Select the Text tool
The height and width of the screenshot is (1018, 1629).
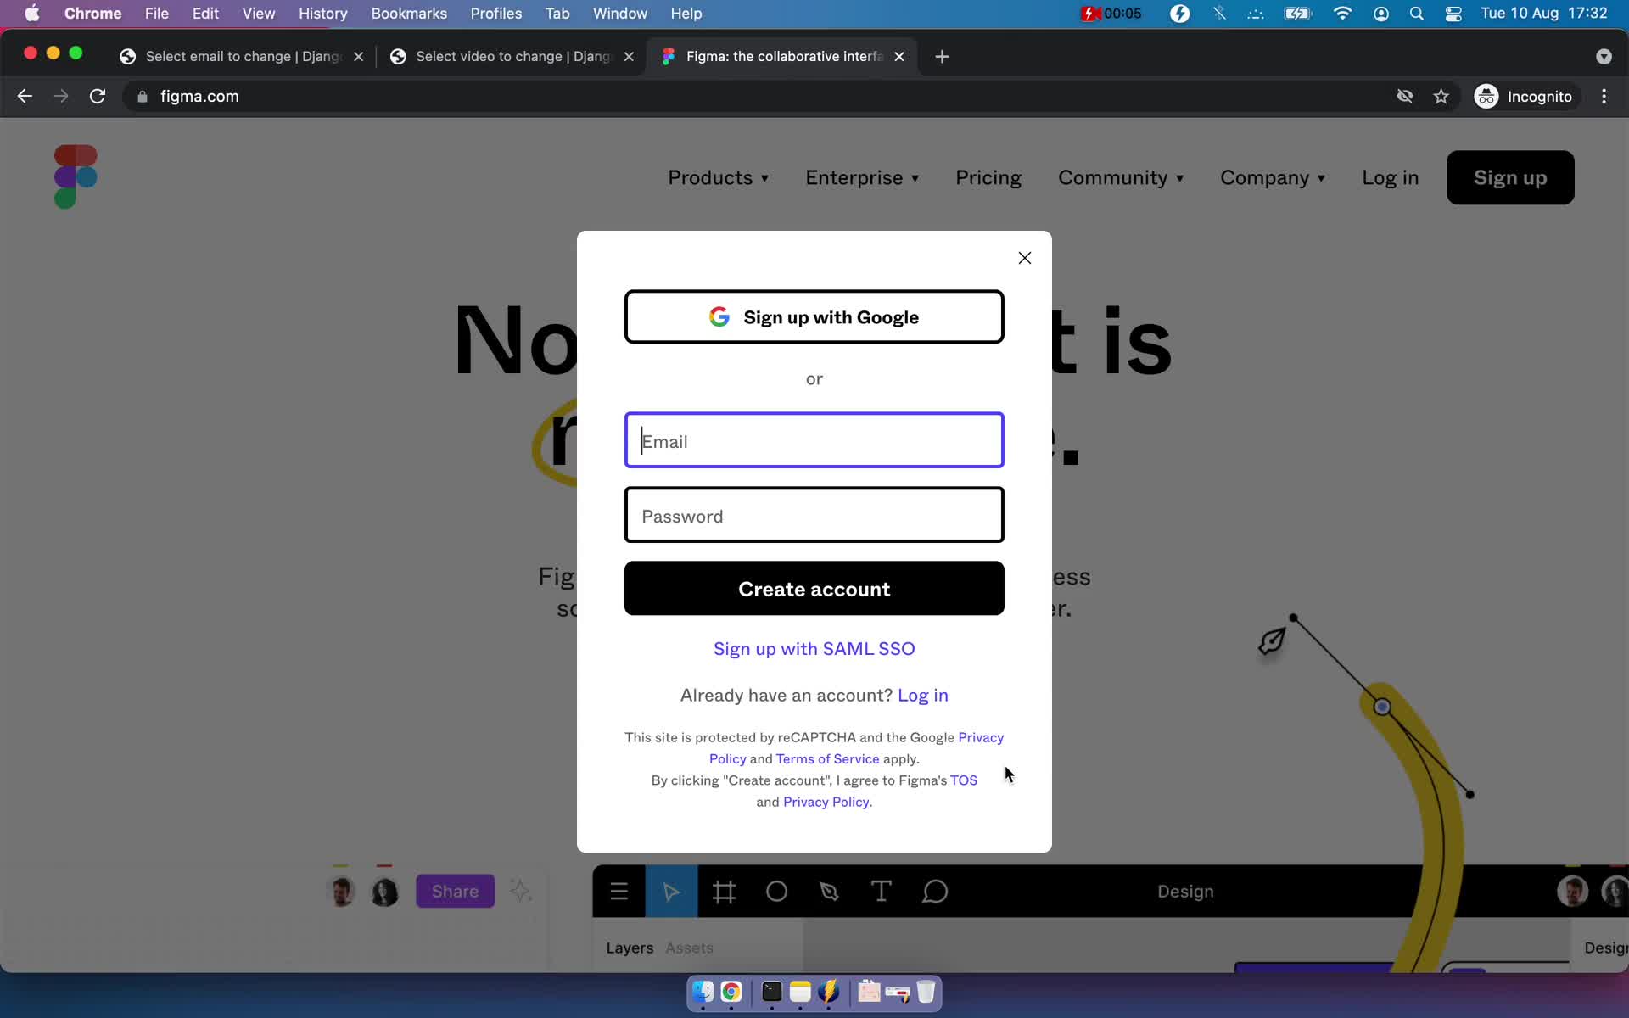pyautogui.click(x=881, y=891)
